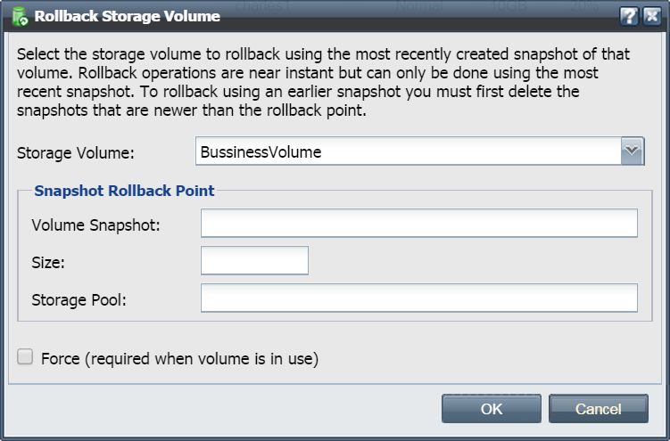This screenshot has width=670, height=441.
Task: Click the Force (required when volume is in use) text
Action: tap(180, 359)
